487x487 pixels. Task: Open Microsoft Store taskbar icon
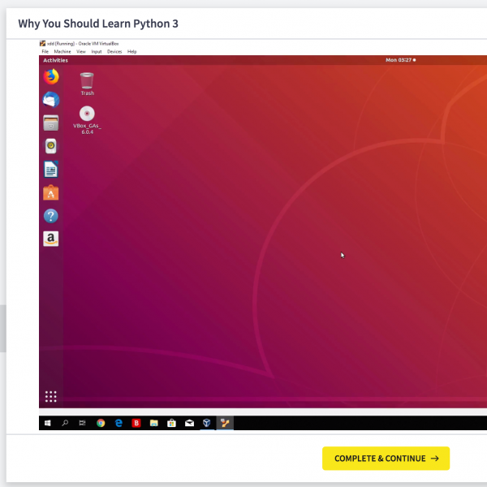[171, 423]
